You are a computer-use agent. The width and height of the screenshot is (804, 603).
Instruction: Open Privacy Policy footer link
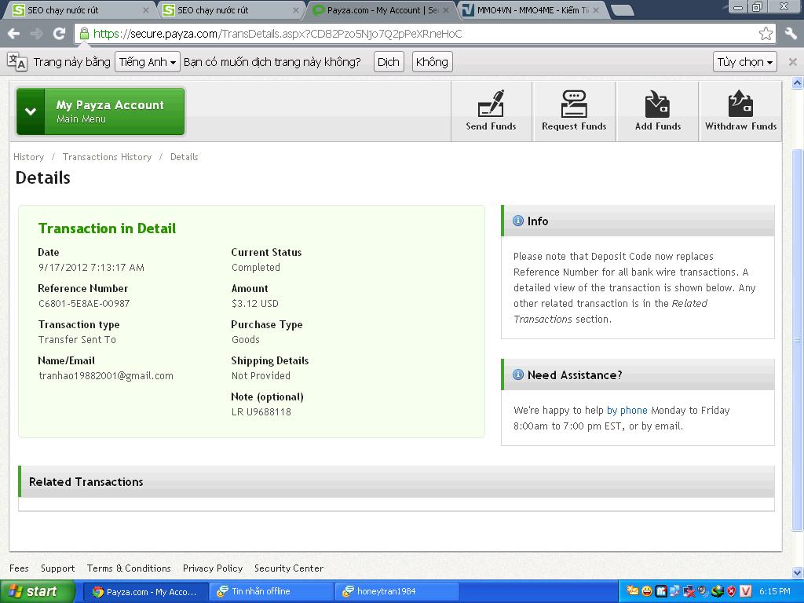(x=213, y=568)
